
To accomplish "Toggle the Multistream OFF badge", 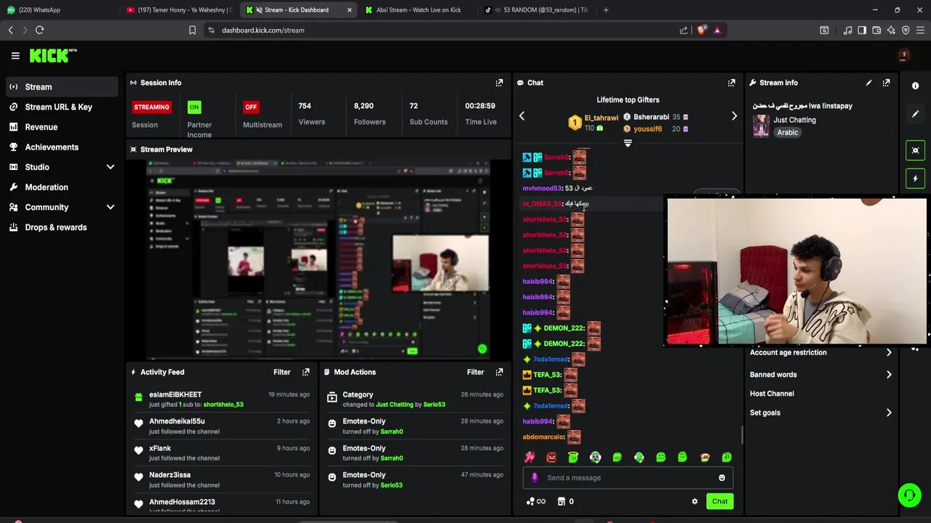I will click(x=251, y=107).
